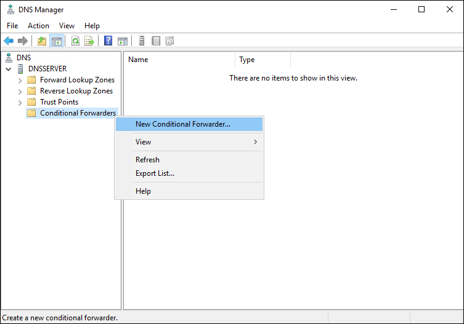Close the DNS Manager window

coord(449,9)
